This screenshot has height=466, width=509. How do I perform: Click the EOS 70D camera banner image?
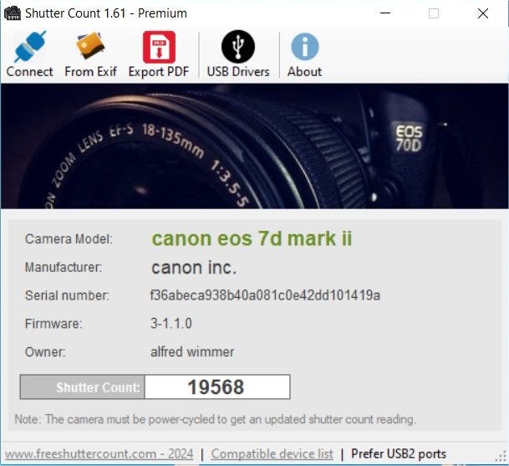(x=254, y=146)
